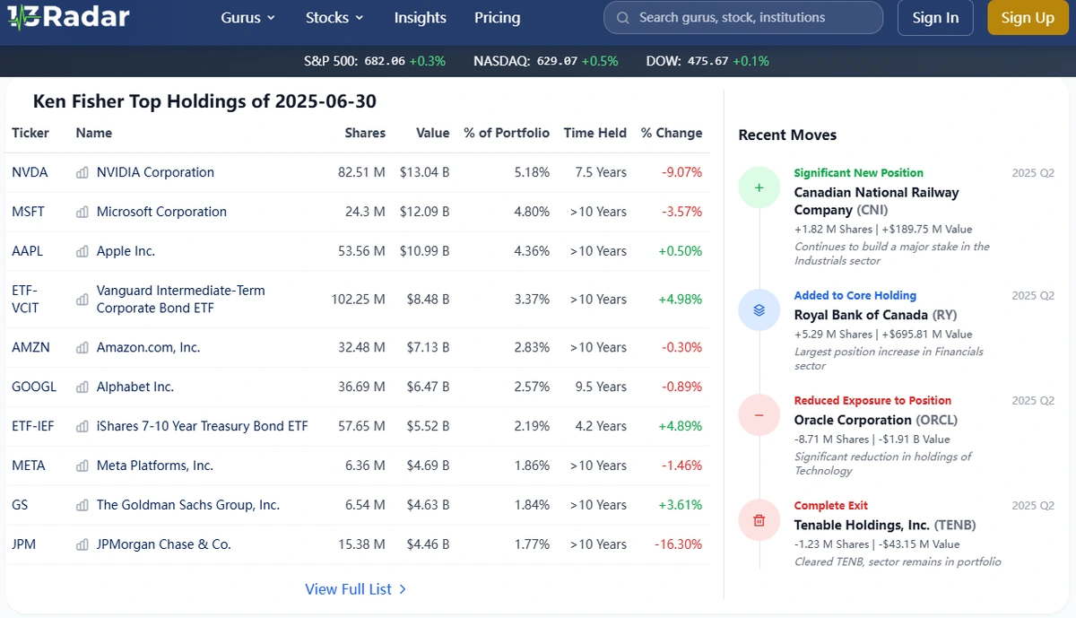Viewport: 1076px width, 618px height.
Task: Click the Sign In button
Action: pos(935,18)
